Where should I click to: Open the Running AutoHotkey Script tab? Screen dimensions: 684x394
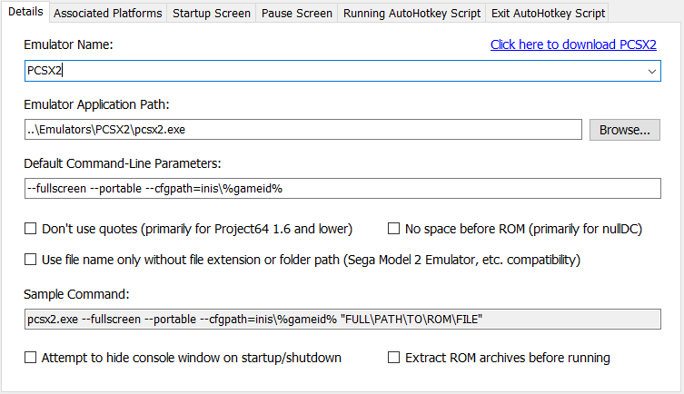[x=411, y=14]
